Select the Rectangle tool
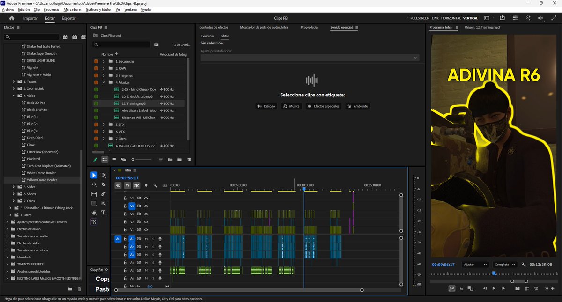Image resolution: width=562 pixels, height=302 pixels. point(94,203)
